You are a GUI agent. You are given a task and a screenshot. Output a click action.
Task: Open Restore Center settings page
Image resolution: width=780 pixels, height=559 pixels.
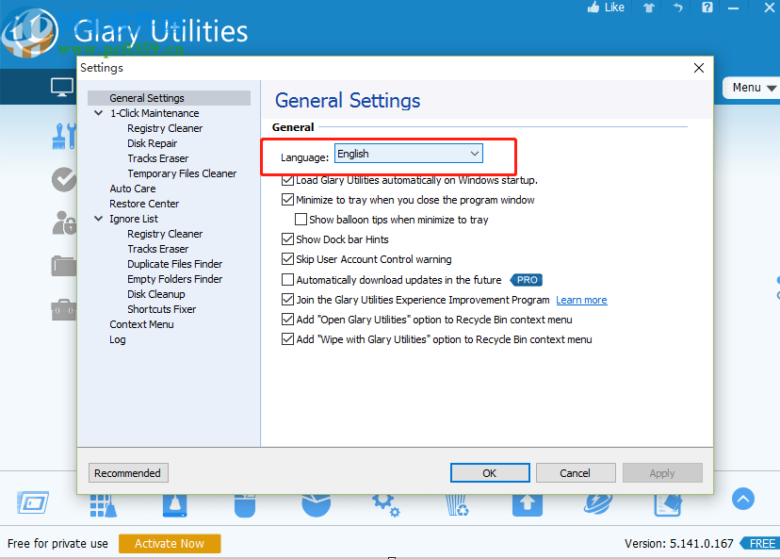click(144, 204)
